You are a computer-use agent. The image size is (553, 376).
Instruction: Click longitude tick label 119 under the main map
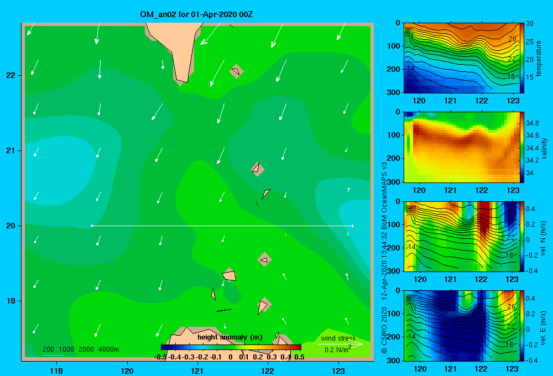[x=57, y=371]
